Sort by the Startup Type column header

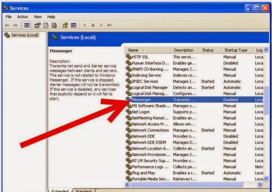(x=237, y=50)
